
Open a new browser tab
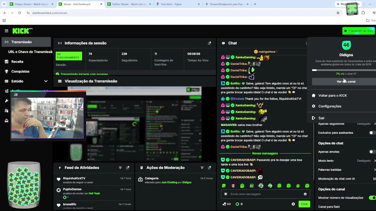point(255,4)
